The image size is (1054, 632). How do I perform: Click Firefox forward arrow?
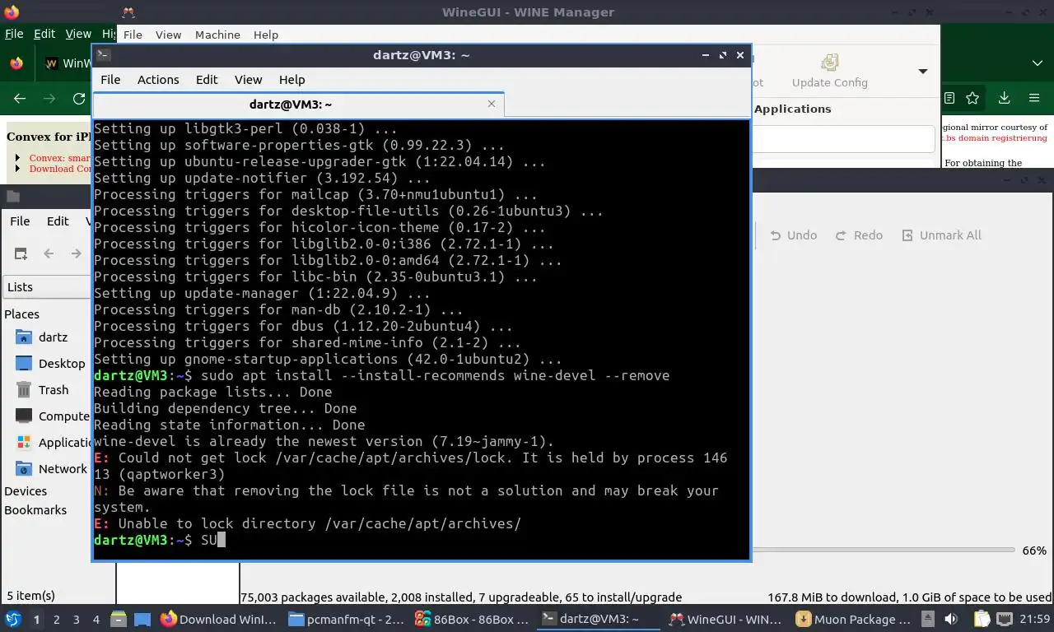point(49,99)
